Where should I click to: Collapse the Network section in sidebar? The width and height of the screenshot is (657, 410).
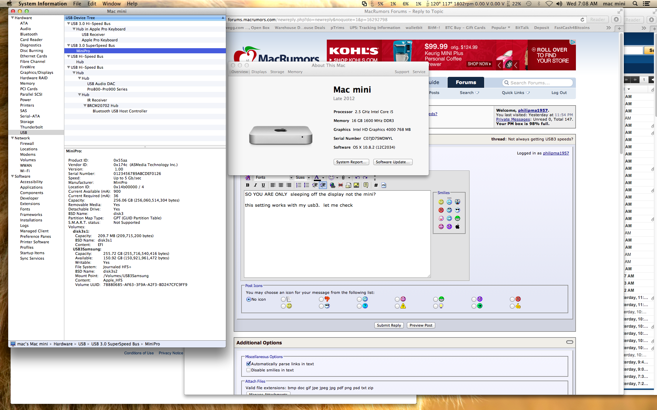point(12,138)
